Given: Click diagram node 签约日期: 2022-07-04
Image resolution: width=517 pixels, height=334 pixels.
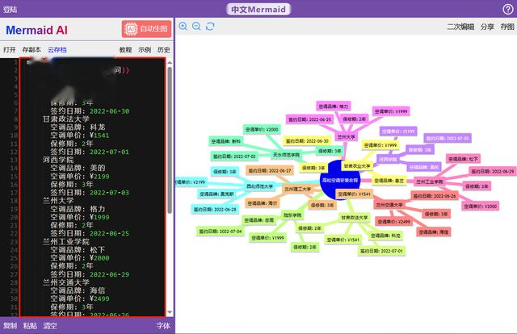Looking at the screenshot, I should pyautogui.click(x=220, y=232).
